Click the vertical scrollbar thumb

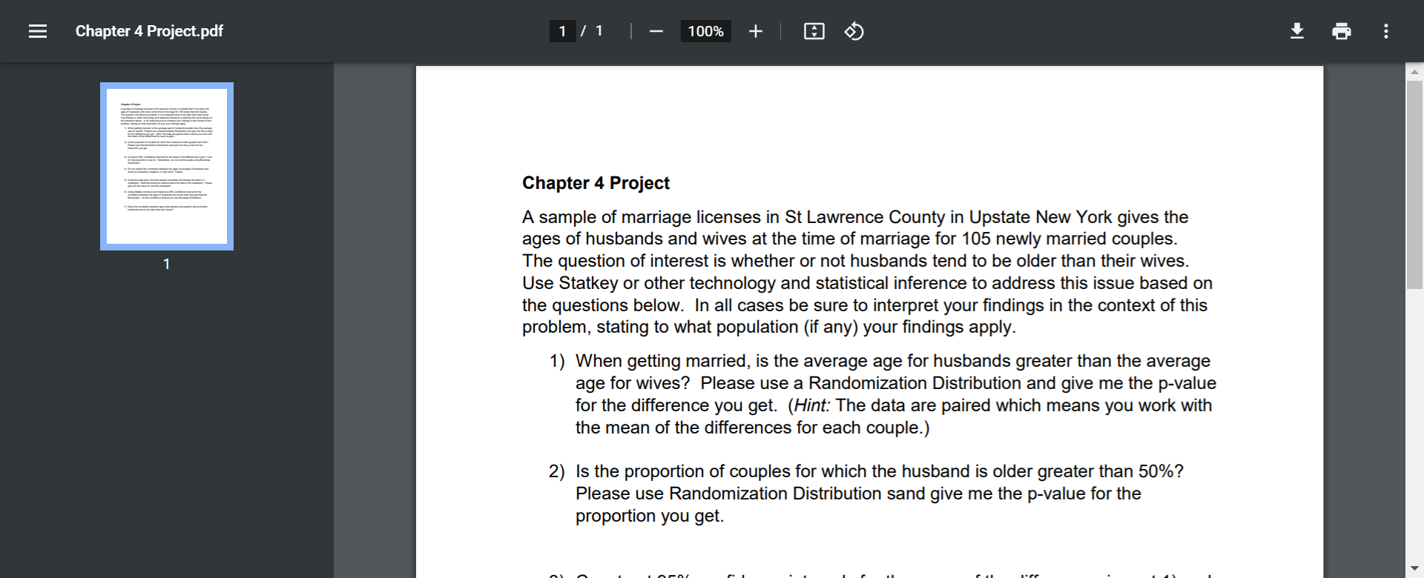tap(1414, 185)
